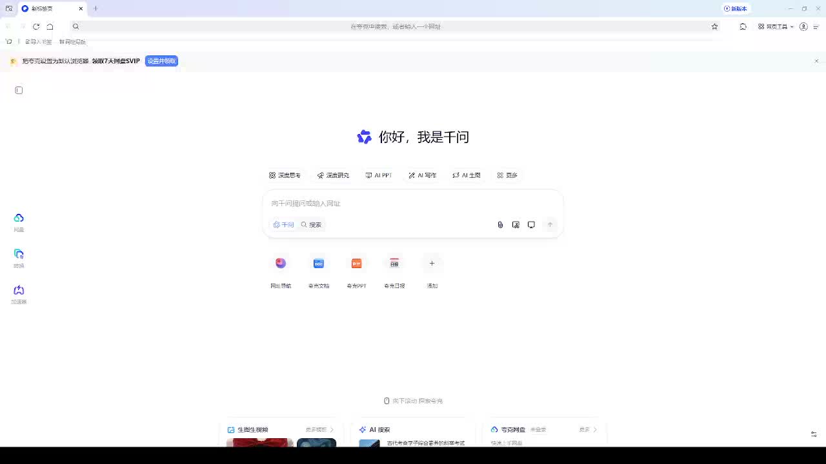This screenshot has height=464, width=826.
Task: Bookmark the page with the star icon
Action: (714, 26)
